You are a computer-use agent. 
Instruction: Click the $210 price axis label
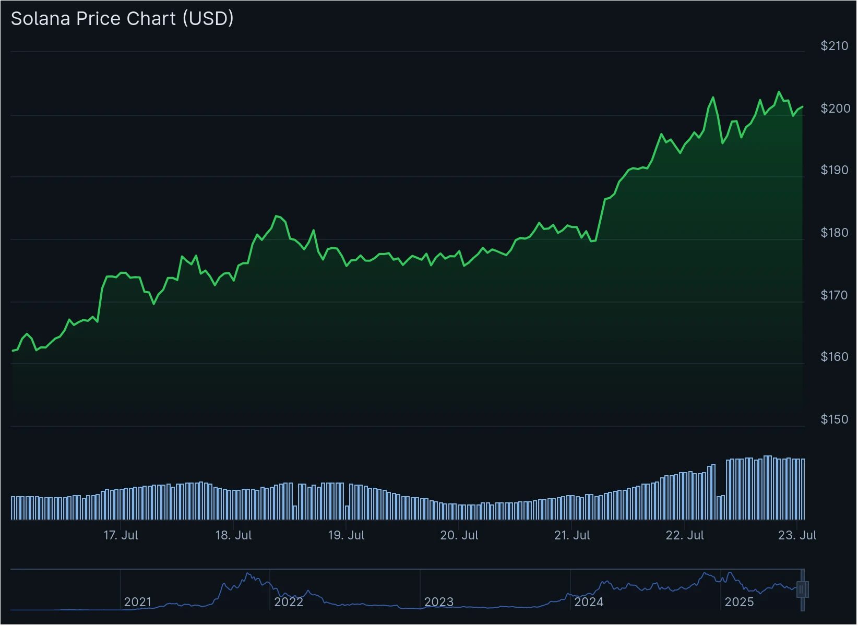click(x=835, y=46)
